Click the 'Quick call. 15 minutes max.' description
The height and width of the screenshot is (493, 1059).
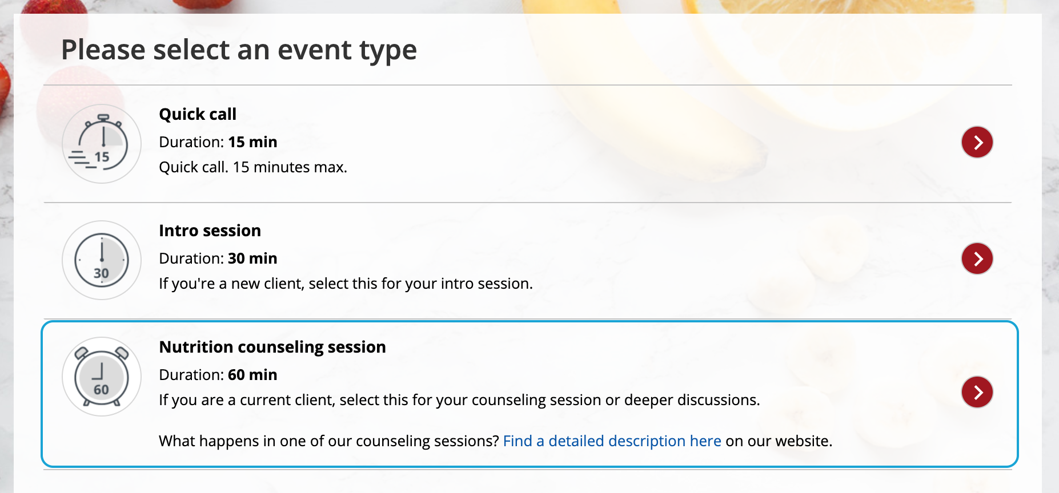click(253, 167)
